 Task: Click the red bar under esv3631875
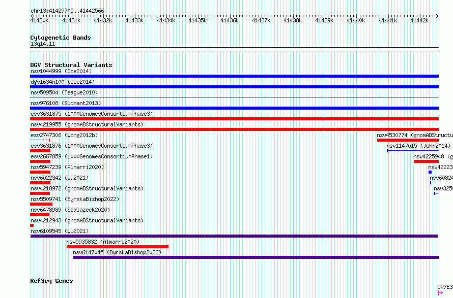point(234,119)
